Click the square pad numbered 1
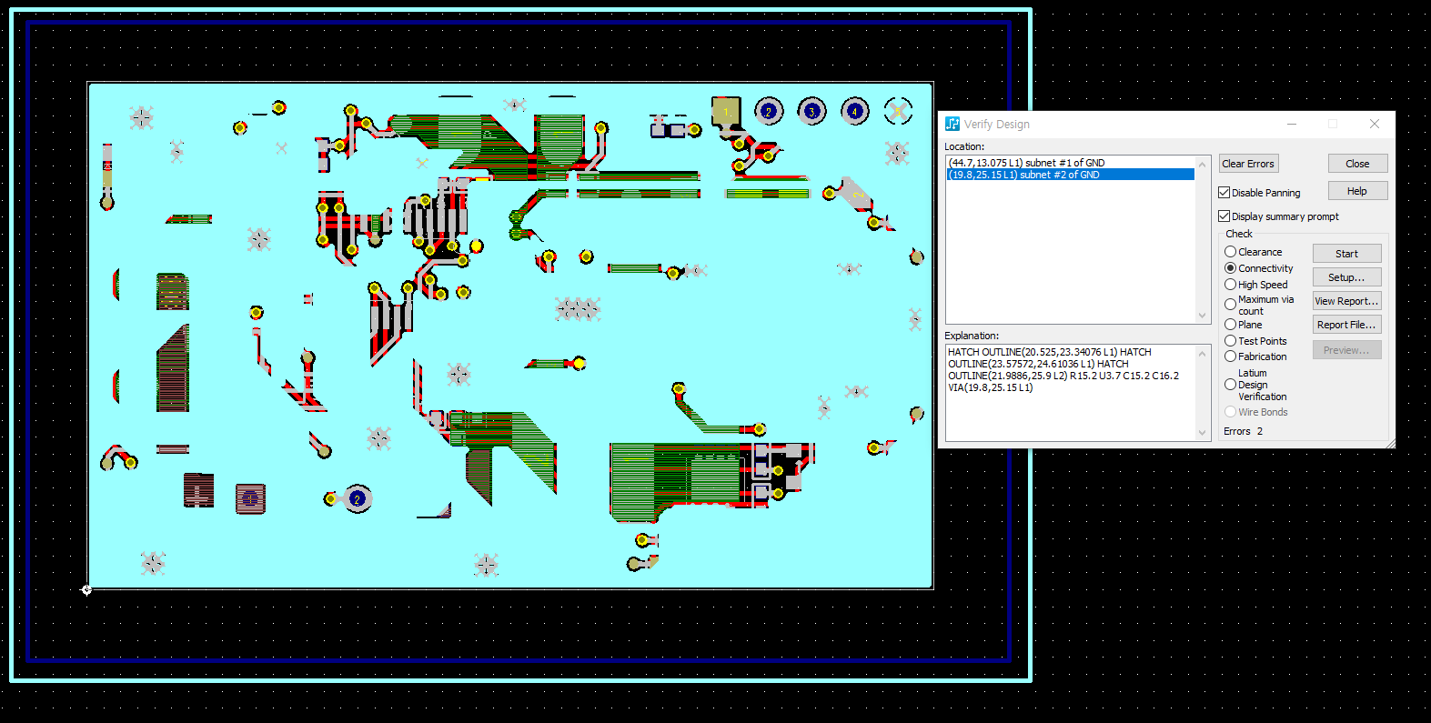Screen dimensions: 1431x723 (725, 111)
